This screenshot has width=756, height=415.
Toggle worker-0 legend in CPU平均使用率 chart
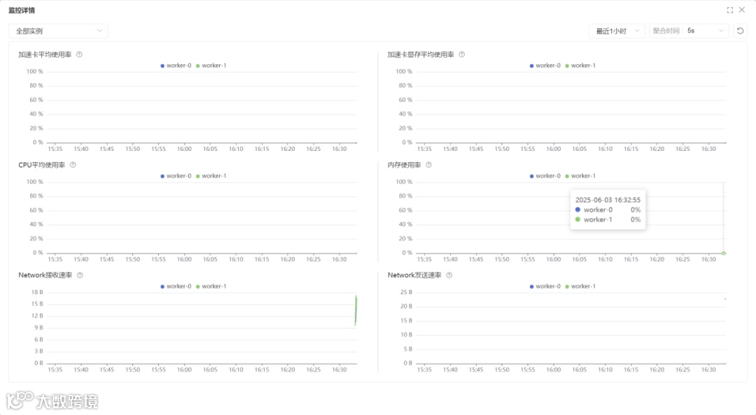[176, 176]
